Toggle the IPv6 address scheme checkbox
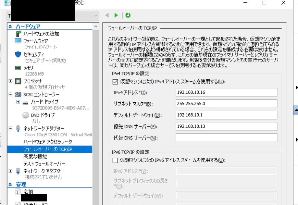Viewport: 298px width, 205px height. click(x=115, y=160)
